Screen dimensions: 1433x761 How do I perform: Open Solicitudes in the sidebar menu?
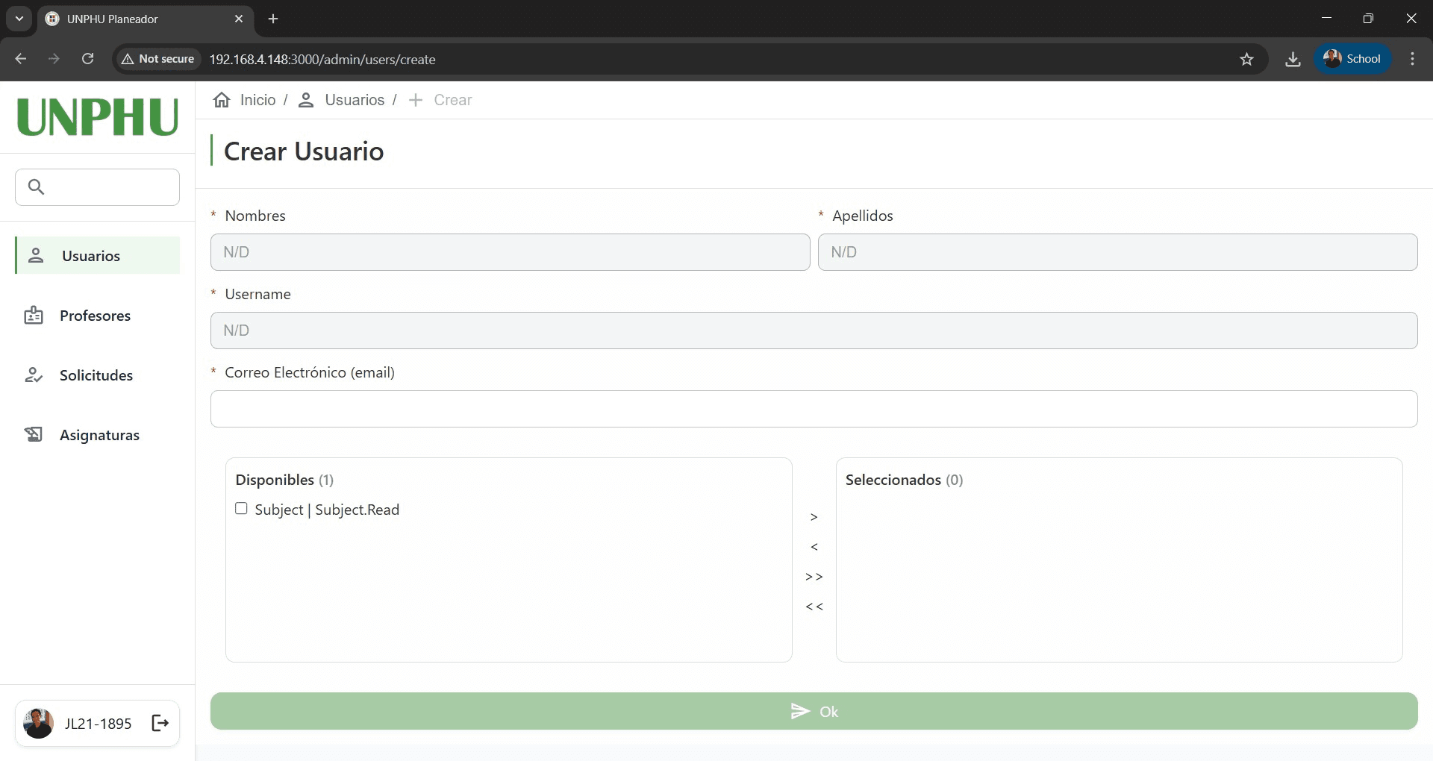[98, 375]
